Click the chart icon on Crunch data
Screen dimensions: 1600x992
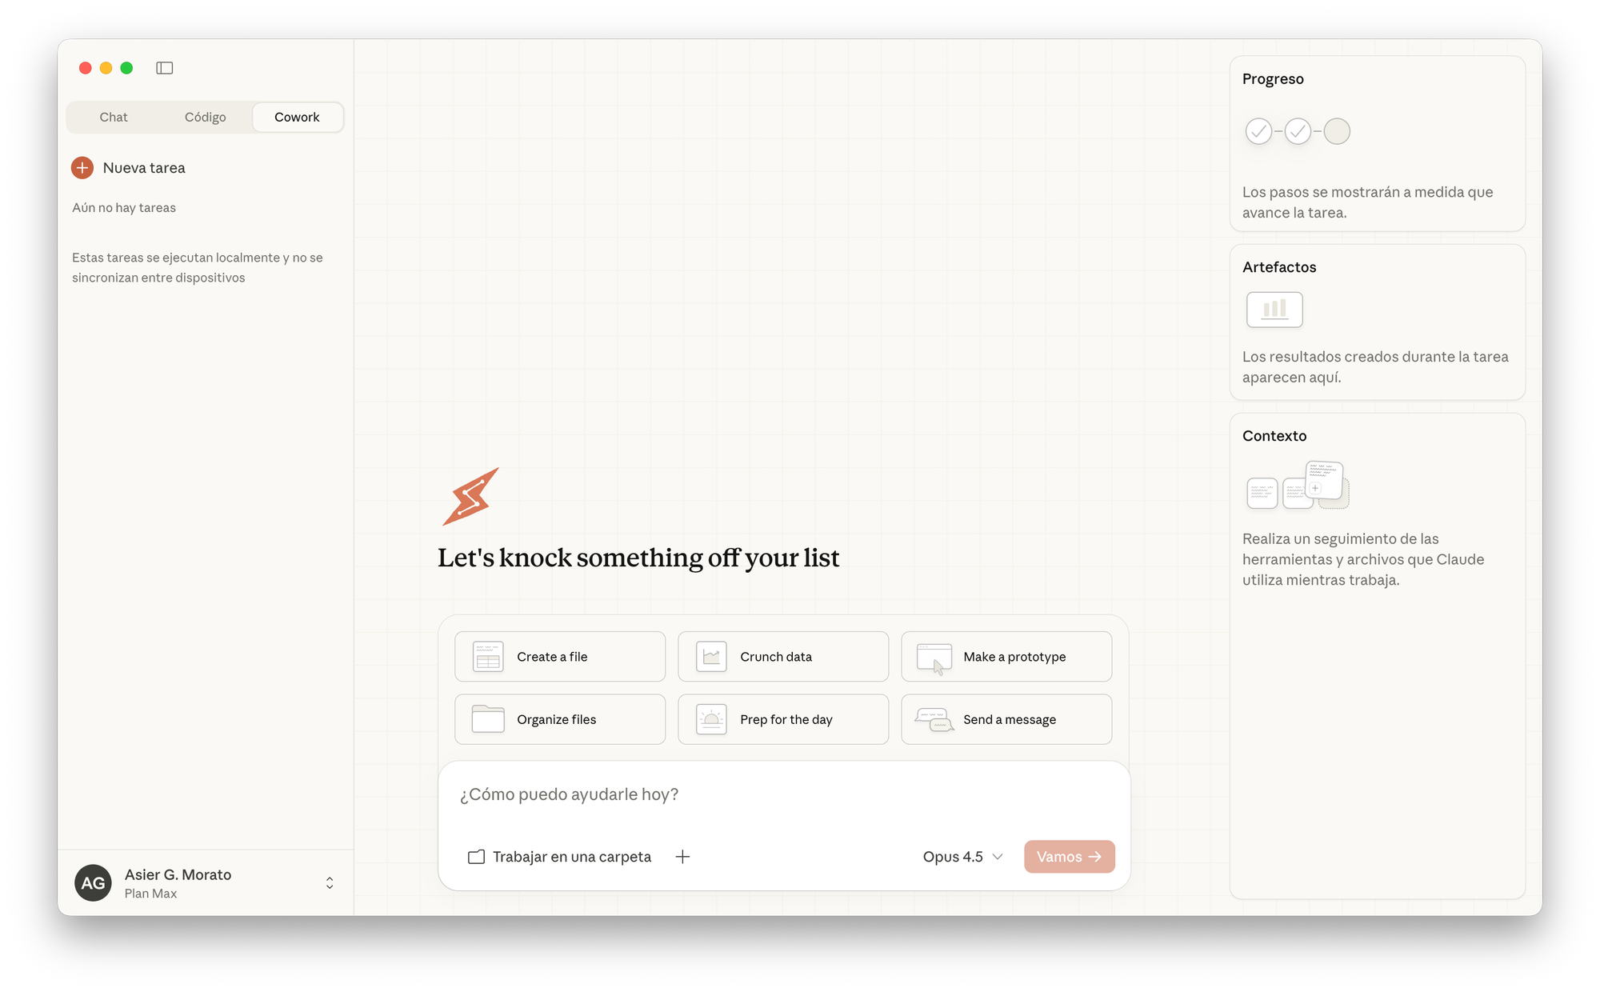[711, 657]
